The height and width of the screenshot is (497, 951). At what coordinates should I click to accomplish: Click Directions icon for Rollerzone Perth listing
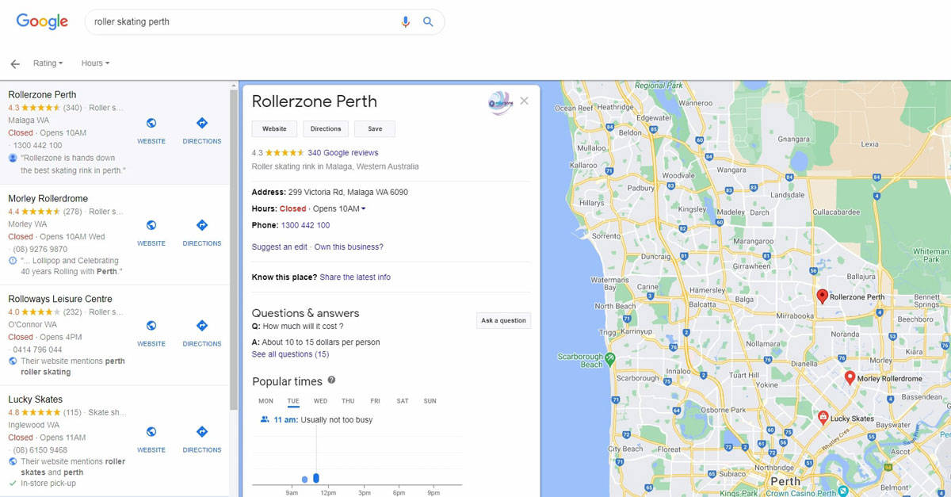(201, 123)
